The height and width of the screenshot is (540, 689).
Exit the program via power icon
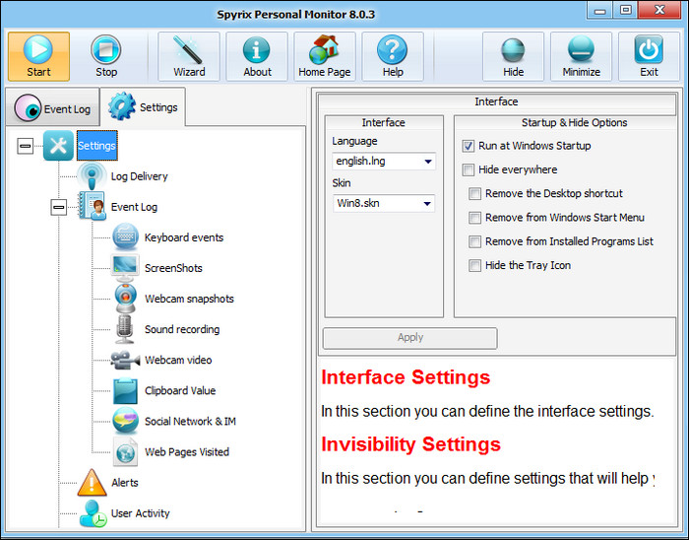(649, 49)
